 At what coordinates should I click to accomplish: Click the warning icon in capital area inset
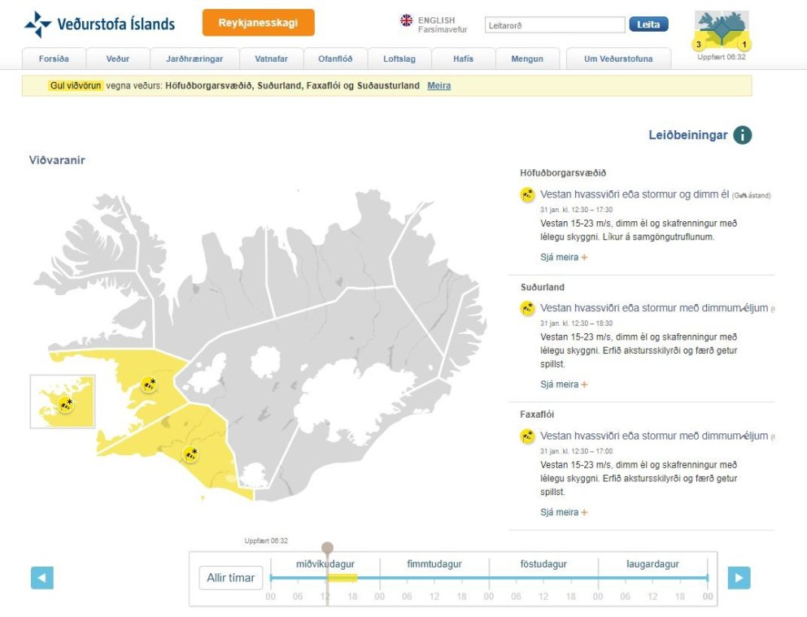click(x=66, y=405)
